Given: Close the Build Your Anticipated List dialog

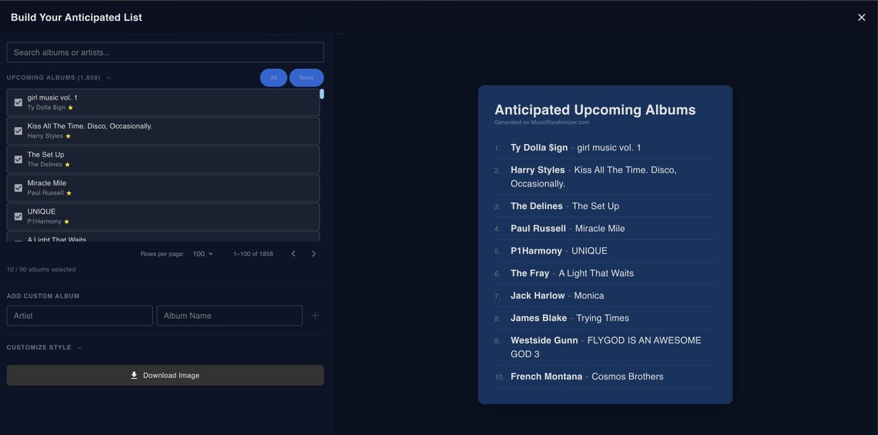Looking at the screenshot, I should 861,18.
